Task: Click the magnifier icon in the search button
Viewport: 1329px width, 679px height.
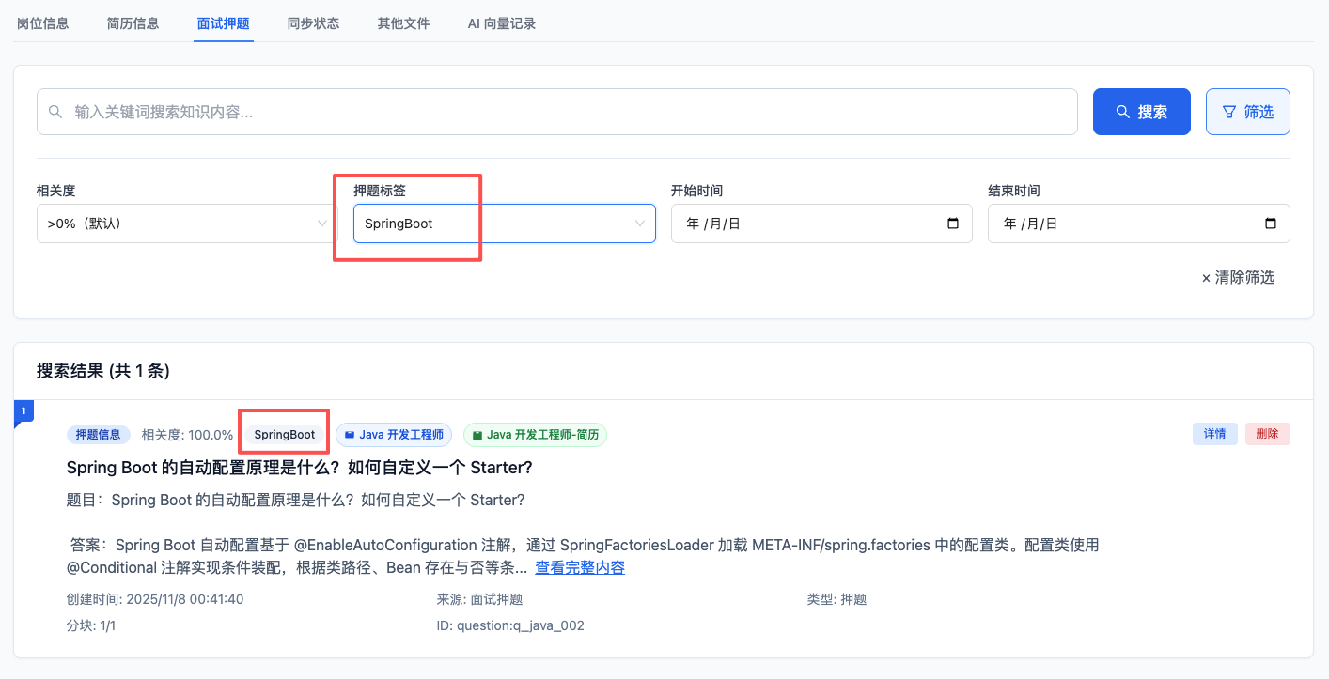Action: click(1122, 111)
